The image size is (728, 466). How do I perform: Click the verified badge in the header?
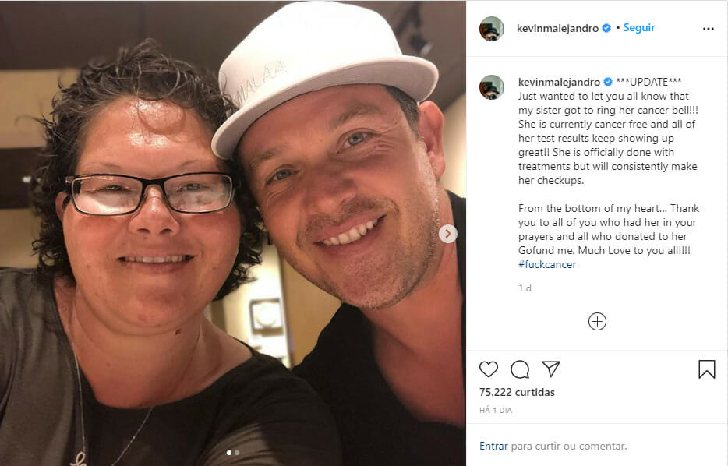[606, 28]
